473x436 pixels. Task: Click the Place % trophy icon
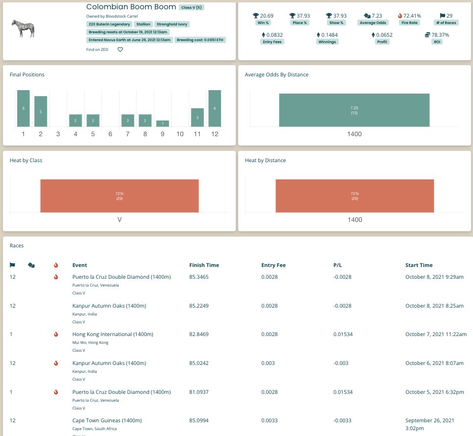pyautogui.click(x=292, y=16)
